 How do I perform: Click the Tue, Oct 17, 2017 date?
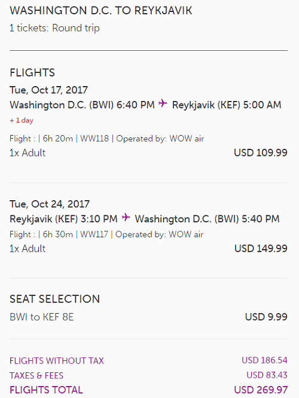click(49, 90)
